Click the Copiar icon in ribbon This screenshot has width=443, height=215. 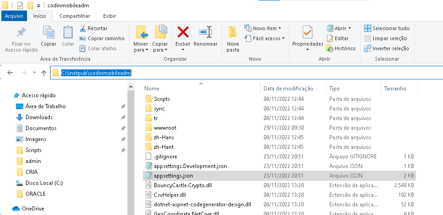[48, 32]
